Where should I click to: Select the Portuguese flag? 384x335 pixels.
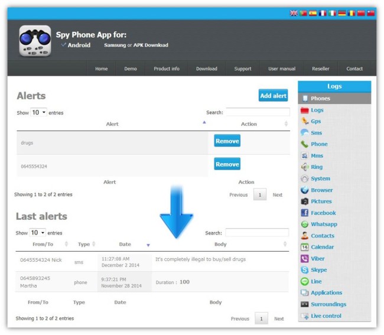[x=303, y=13]
